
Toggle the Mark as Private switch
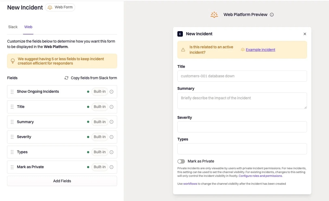coord(181,161)
